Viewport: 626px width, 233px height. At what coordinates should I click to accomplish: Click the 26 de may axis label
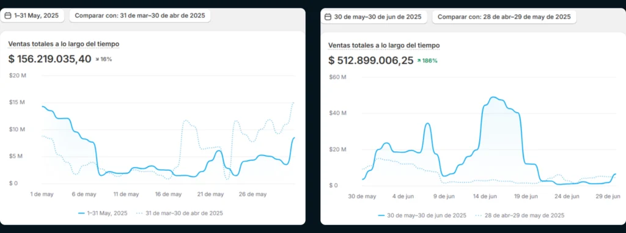[253, 195]
